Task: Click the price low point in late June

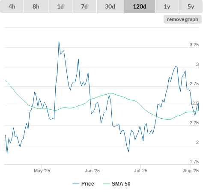Action: tap(128, 151)
